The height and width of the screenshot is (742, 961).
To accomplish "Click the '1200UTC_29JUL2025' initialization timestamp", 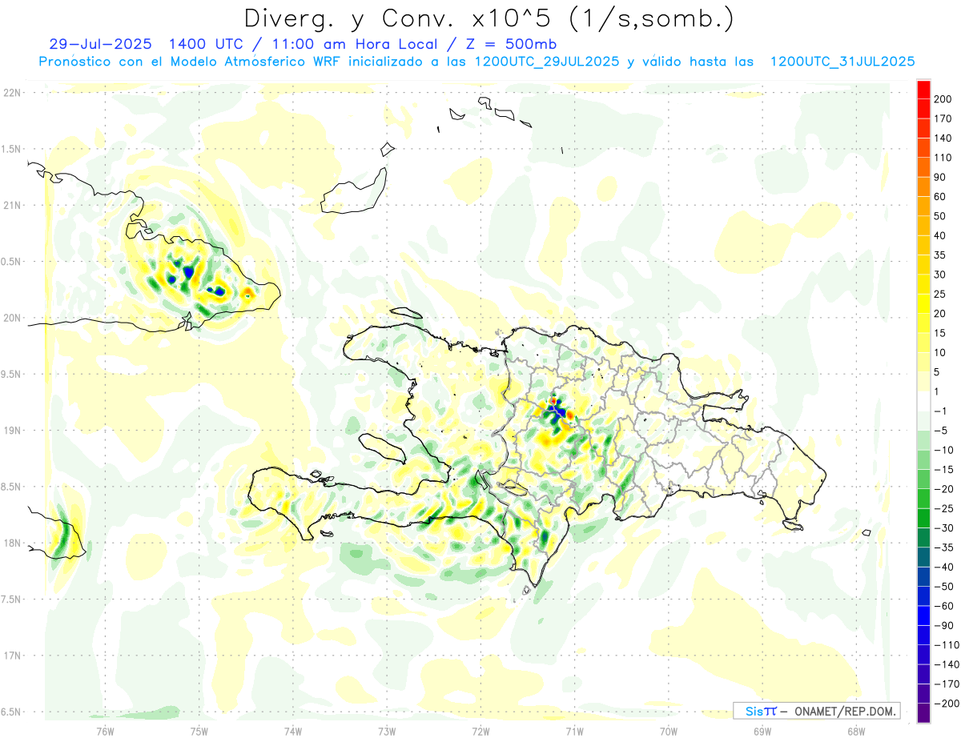I will click(x=547, y=61).
